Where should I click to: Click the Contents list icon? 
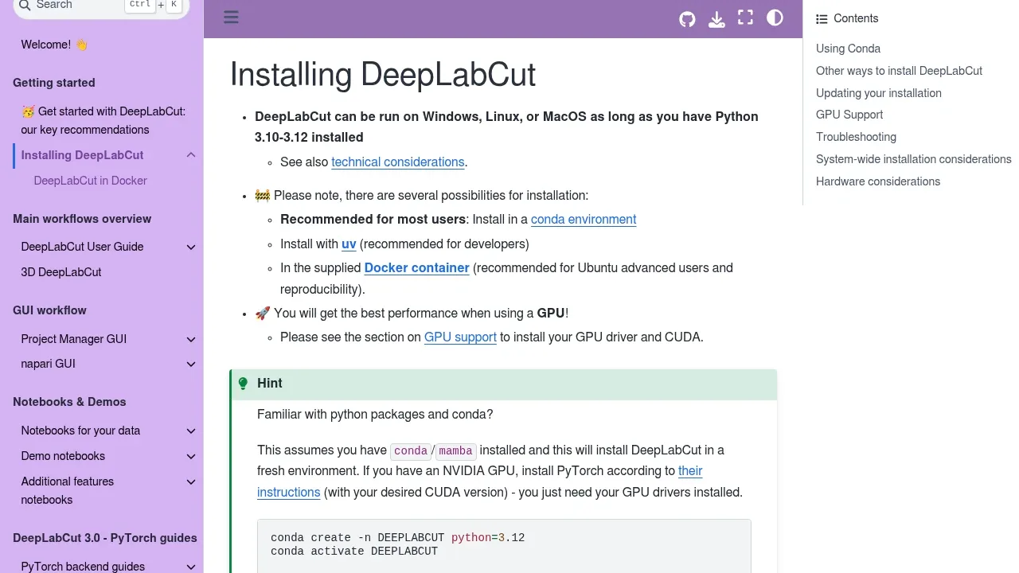(x=822, y=19)
